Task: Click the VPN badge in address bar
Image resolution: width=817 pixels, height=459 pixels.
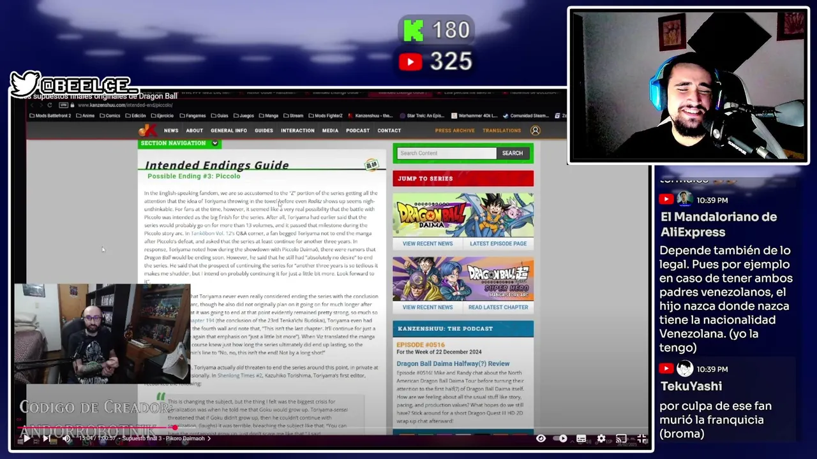Action: (63, 105)
